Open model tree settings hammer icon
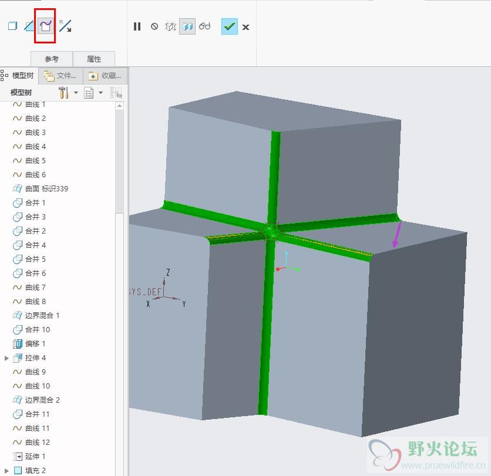The width and height of the screenshot is (491, 476). pyautogui.click(x=63, y=93)
